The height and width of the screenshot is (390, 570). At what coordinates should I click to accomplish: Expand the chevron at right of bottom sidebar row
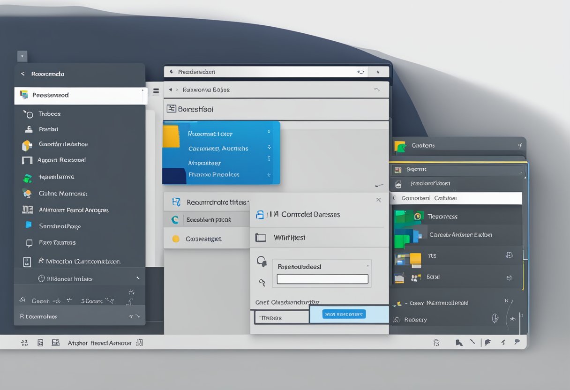point(137,317)
